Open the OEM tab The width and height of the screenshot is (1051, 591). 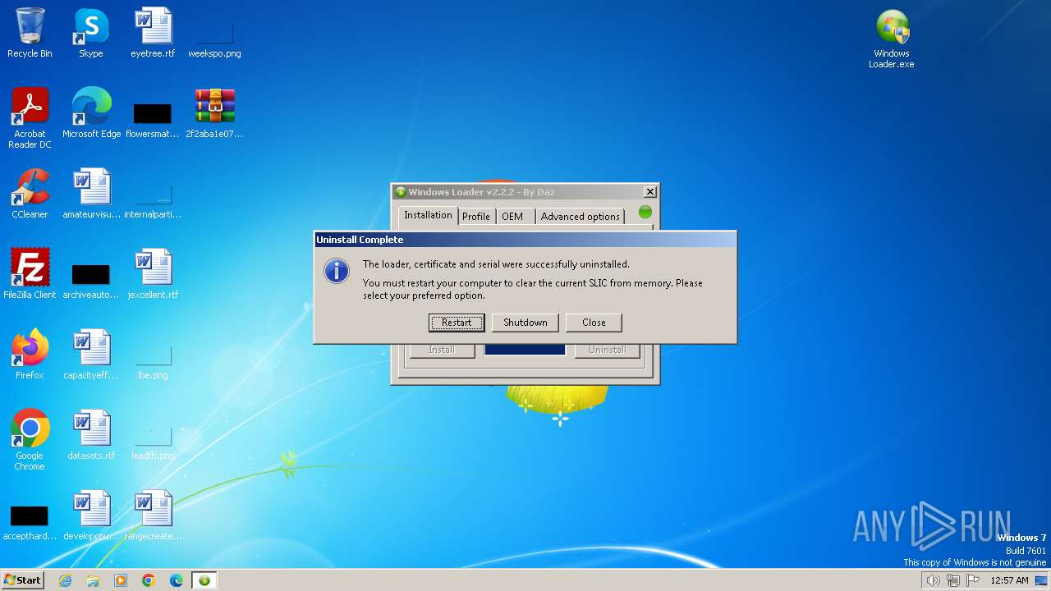point(512,217)
